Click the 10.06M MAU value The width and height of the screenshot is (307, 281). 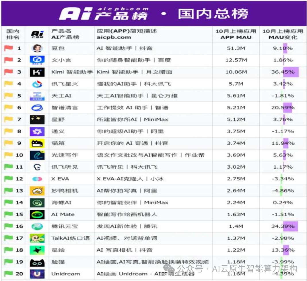pyautogui.click(x=236, y=72)
